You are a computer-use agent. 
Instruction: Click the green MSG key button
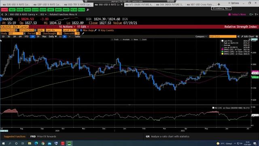pos(51,10)
